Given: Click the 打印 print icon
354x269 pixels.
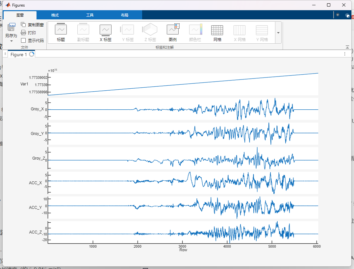Looking at the screenshot, I should tap(23, 33).
